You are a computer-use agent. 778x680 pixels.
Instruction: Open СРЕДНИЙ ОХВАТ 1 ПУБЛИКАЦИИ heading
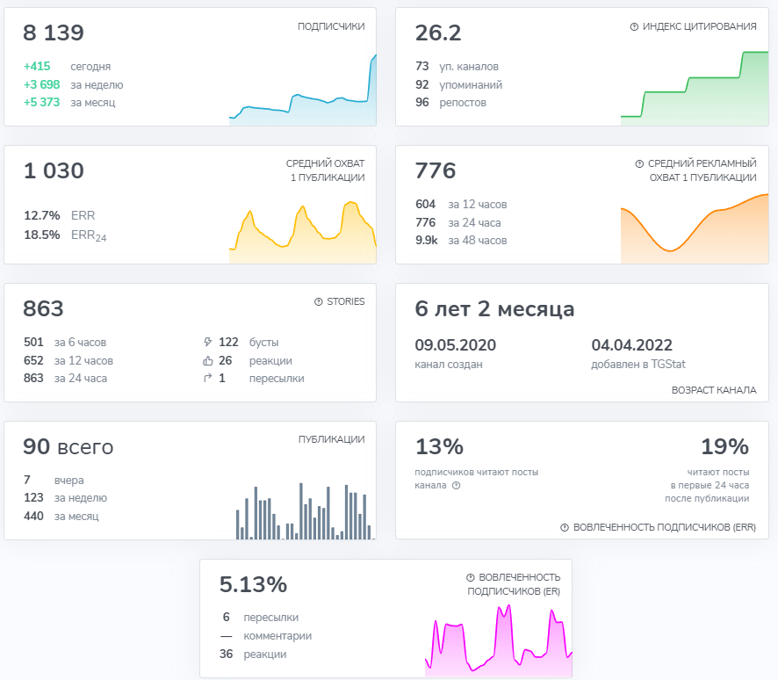tap(326, 170)
